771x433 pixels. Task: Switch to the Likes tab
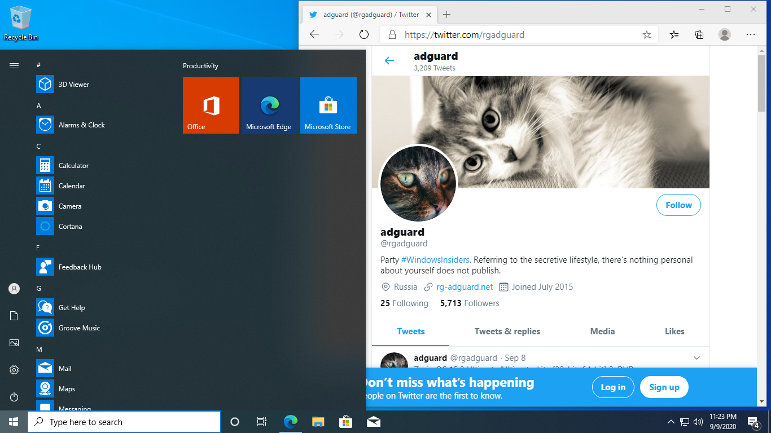tap(674, 332)
